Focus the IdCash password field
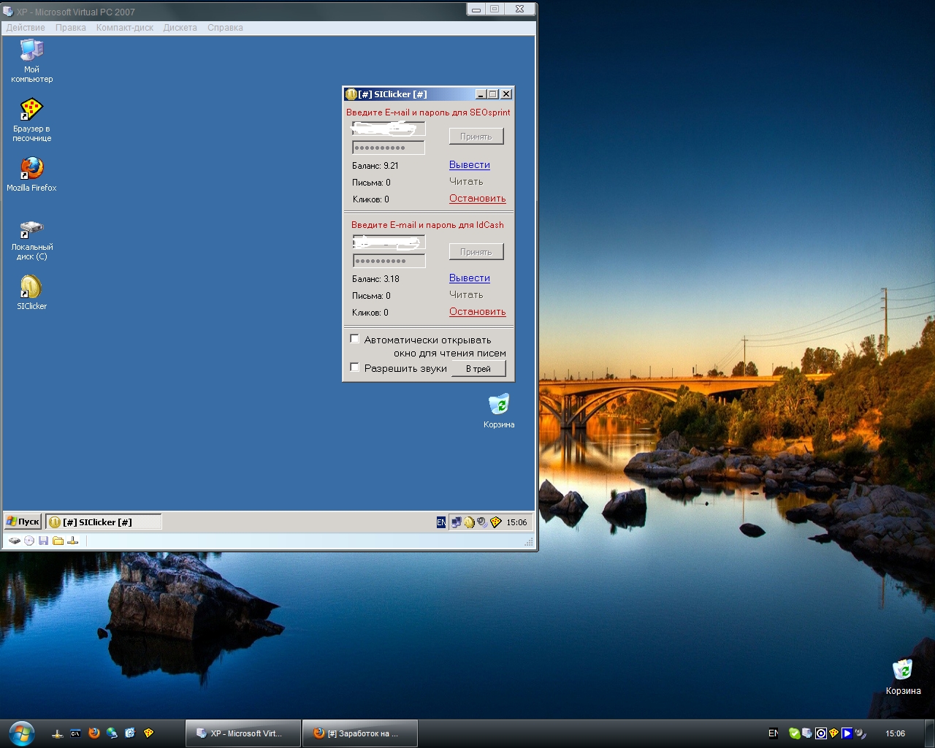 tap(389, 261)
